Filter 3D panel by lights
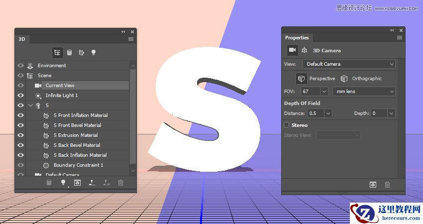The width and height of the screenshot is (423, 224). [94, 52]
